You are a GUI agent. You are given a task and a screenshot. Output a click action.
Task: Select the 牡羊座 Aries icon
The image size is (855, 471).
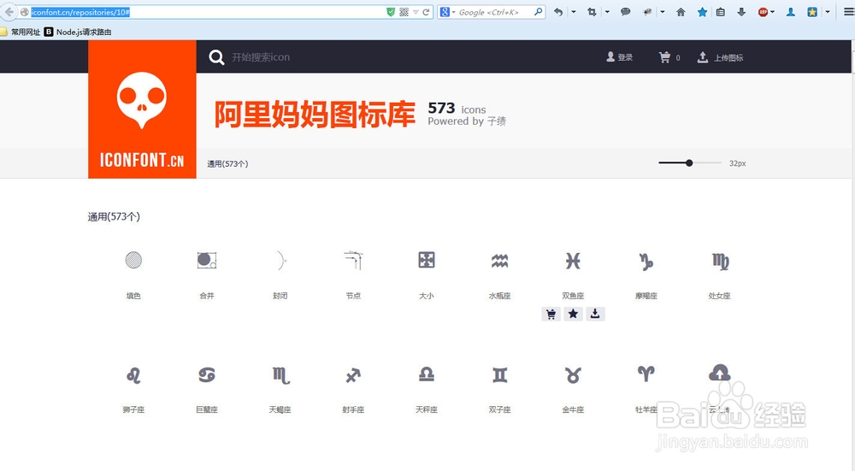point(646,374)
